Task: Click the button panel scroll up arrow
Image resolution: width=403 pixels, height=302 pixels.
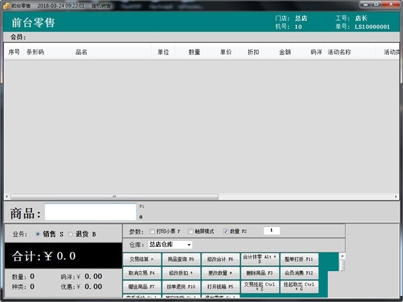Action: click(x=342, y=256)
